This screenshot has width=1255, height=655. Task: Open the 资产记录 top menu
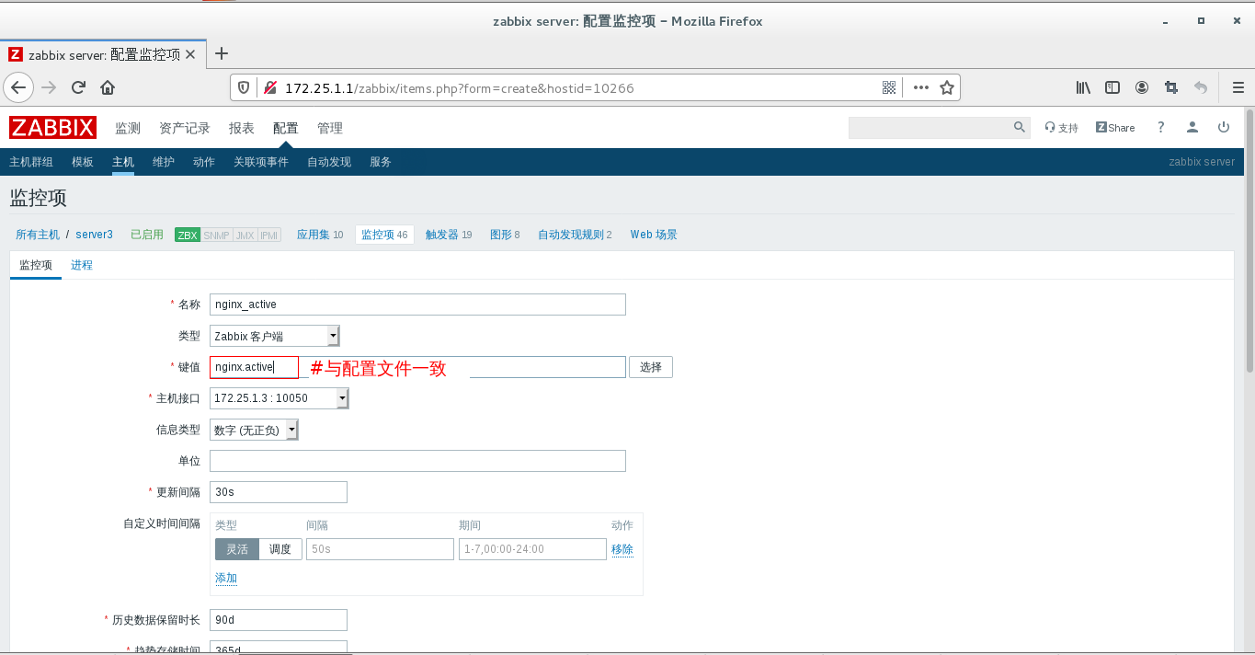185,128
